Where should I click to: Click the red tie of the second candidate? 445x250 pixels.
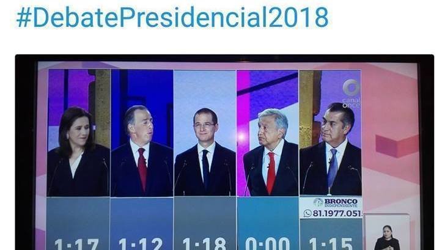pyautogui.click(x=142, y=169)
